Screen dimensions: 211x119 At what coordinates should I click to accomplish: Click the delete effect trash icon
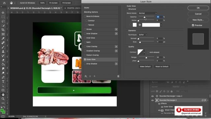[118, 76]
